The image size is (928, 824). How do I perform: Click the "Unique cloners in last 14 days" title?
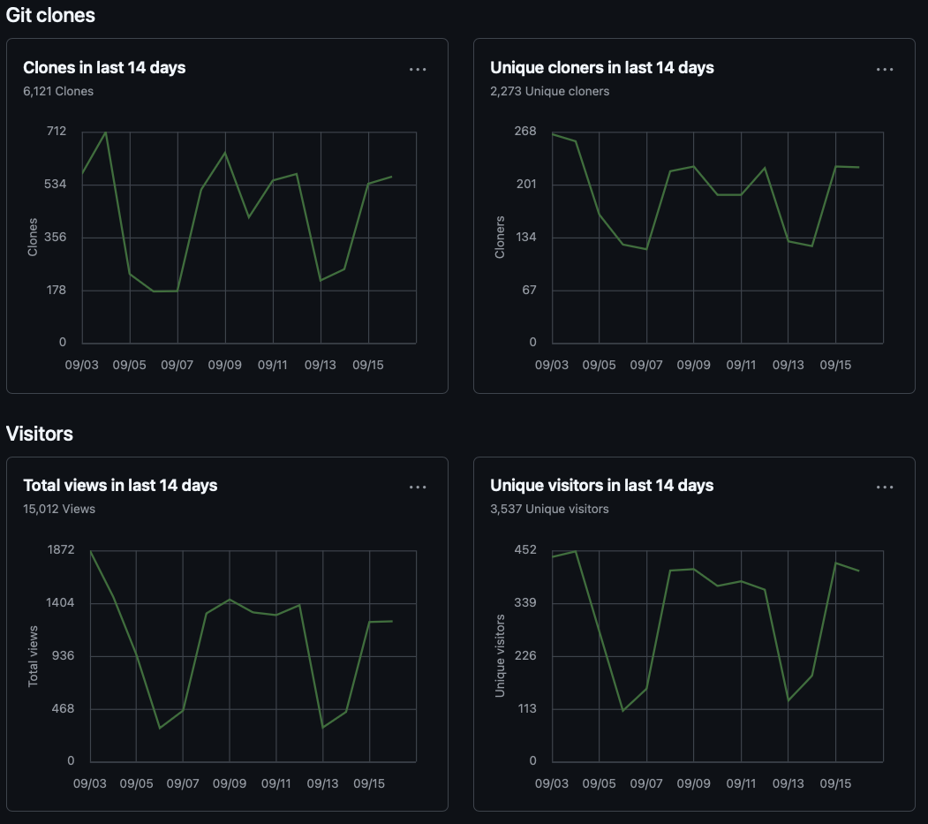[x=601, y=67]
